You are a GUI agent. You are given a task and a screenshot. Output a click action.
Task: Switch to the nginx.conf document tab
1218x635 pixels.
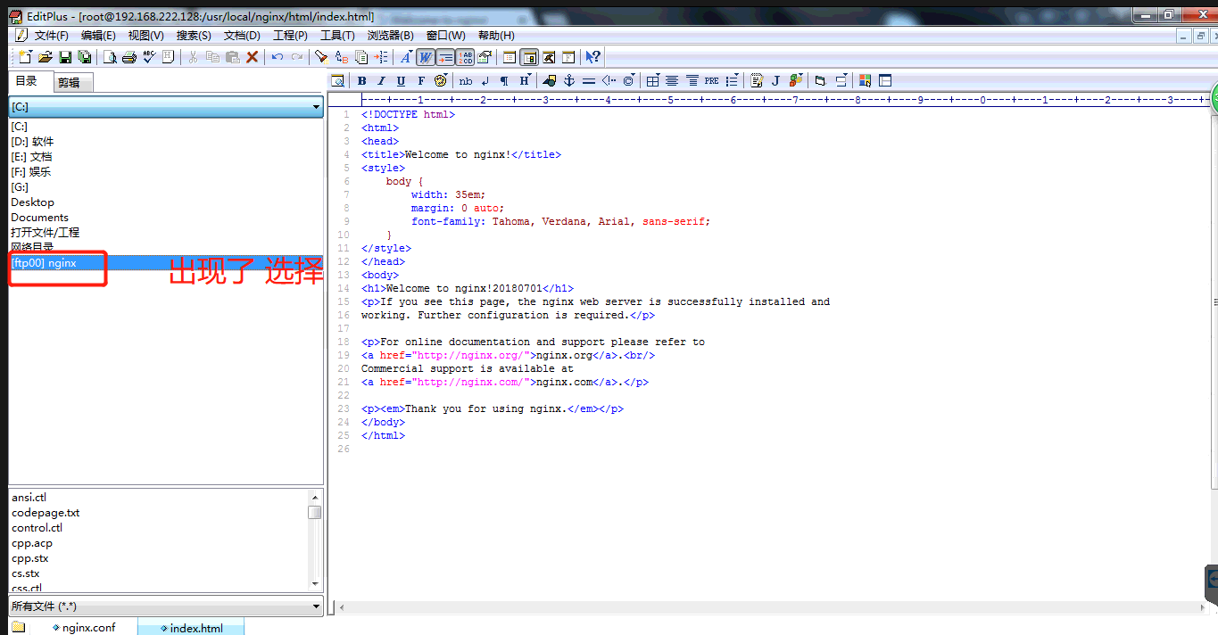85,628
